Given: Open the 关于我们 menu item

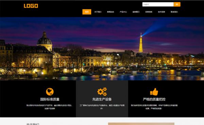Looking at the screenshot, I should point(98,12).
